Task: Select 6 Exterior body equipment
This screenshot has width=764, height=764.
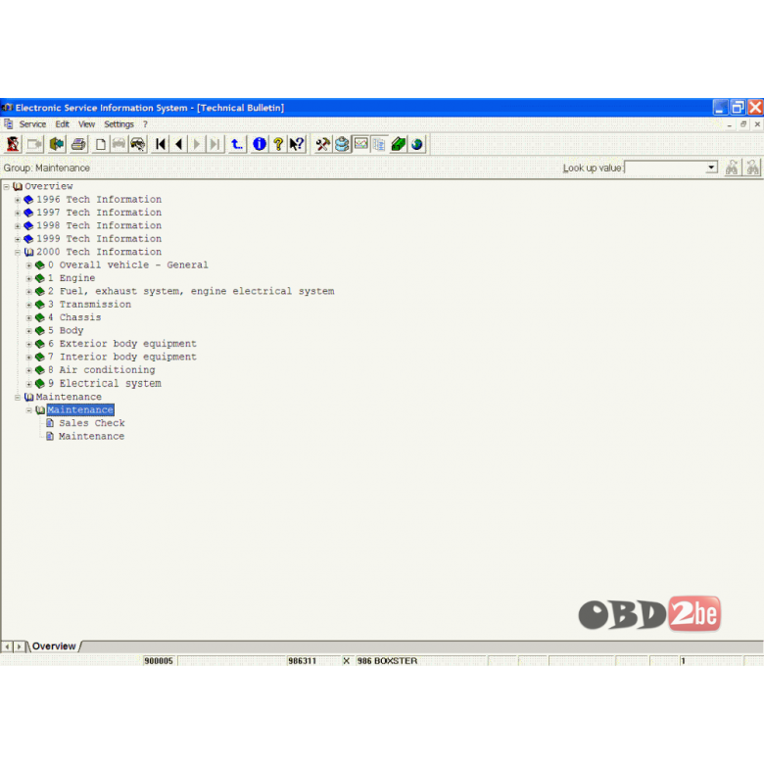Action: (x=122, y=344)
